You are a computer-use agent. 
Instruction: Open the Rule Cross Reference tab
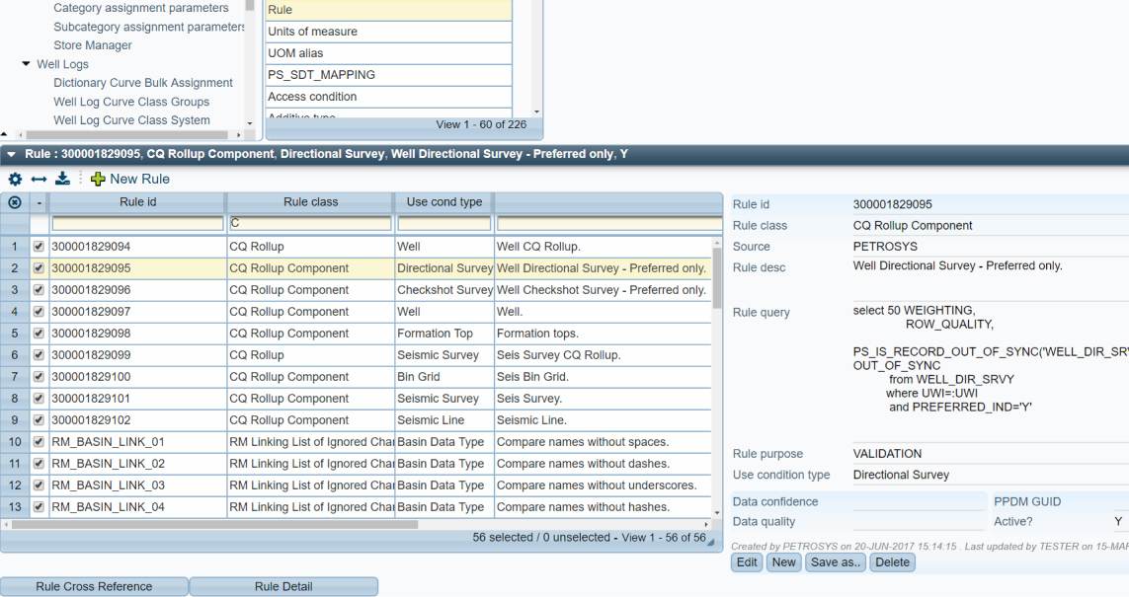tap(94, 586)
